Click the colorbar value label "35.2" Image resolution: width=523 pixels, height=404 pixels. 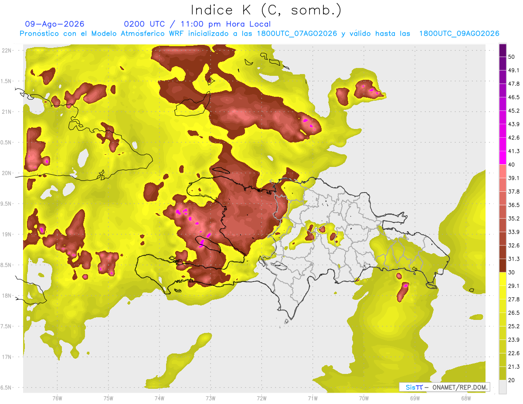[x=513, y=218]
